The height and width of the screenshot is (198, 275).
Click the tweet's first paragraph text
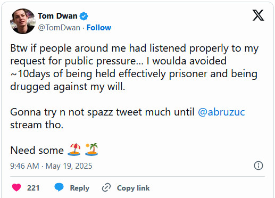tap(134, 68)
